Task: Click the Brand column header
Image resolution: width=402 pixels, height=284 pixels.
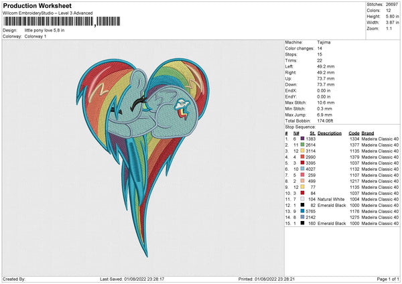Action: tap(369, 132)
